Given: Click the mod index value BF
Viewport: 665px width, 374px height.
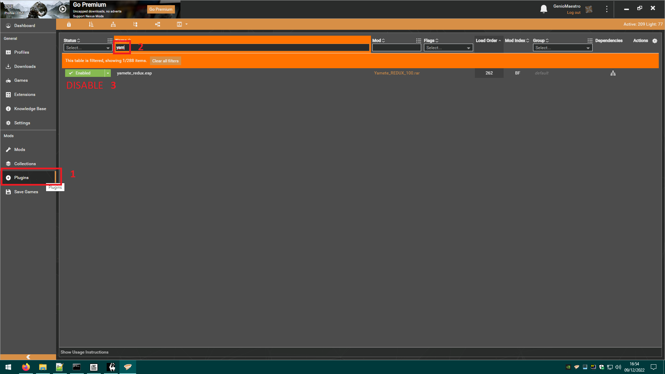Looking at the screenshot, I should 517,73.
